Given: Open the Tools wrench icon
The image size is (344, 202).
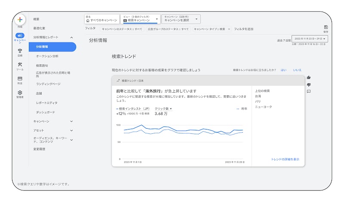Looking at the screenshot, I should click(20, 65).
